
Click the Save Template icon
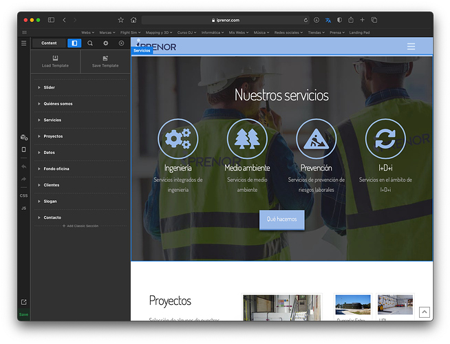105,58
